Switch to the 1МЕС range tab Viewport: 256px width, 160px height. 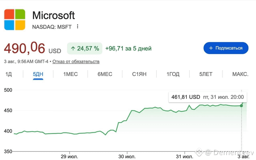70,74
